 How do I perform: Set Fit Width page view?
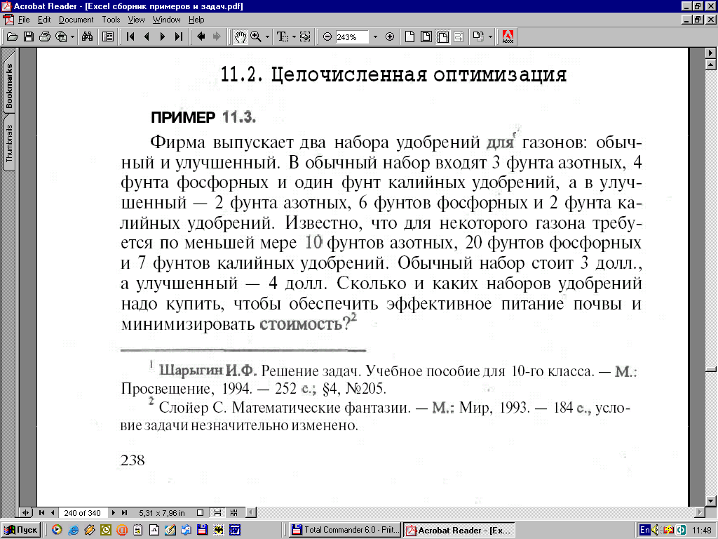[442, 36]
